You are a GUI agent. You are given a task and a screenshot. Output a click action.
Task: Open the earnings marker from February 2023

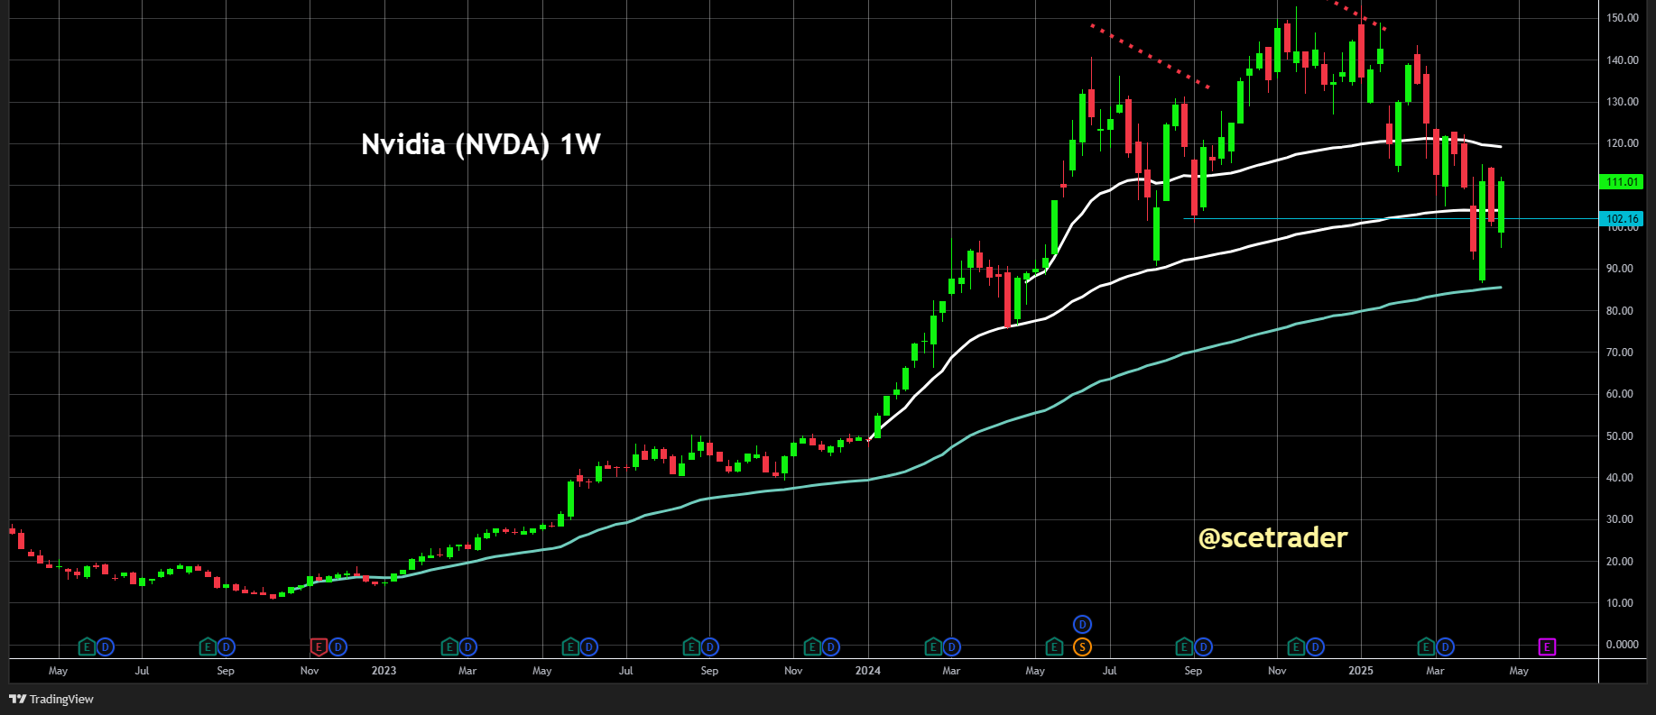pyautogui.click(x=449, y=646)
